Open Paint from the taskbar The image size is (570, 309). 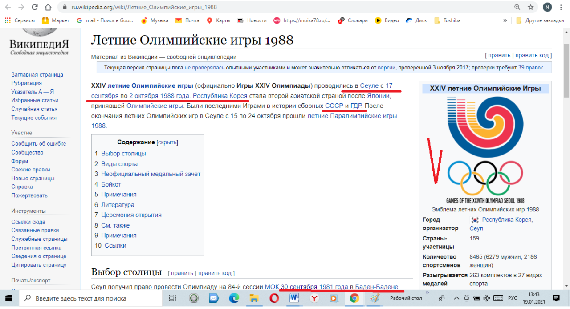coord(374,298)
